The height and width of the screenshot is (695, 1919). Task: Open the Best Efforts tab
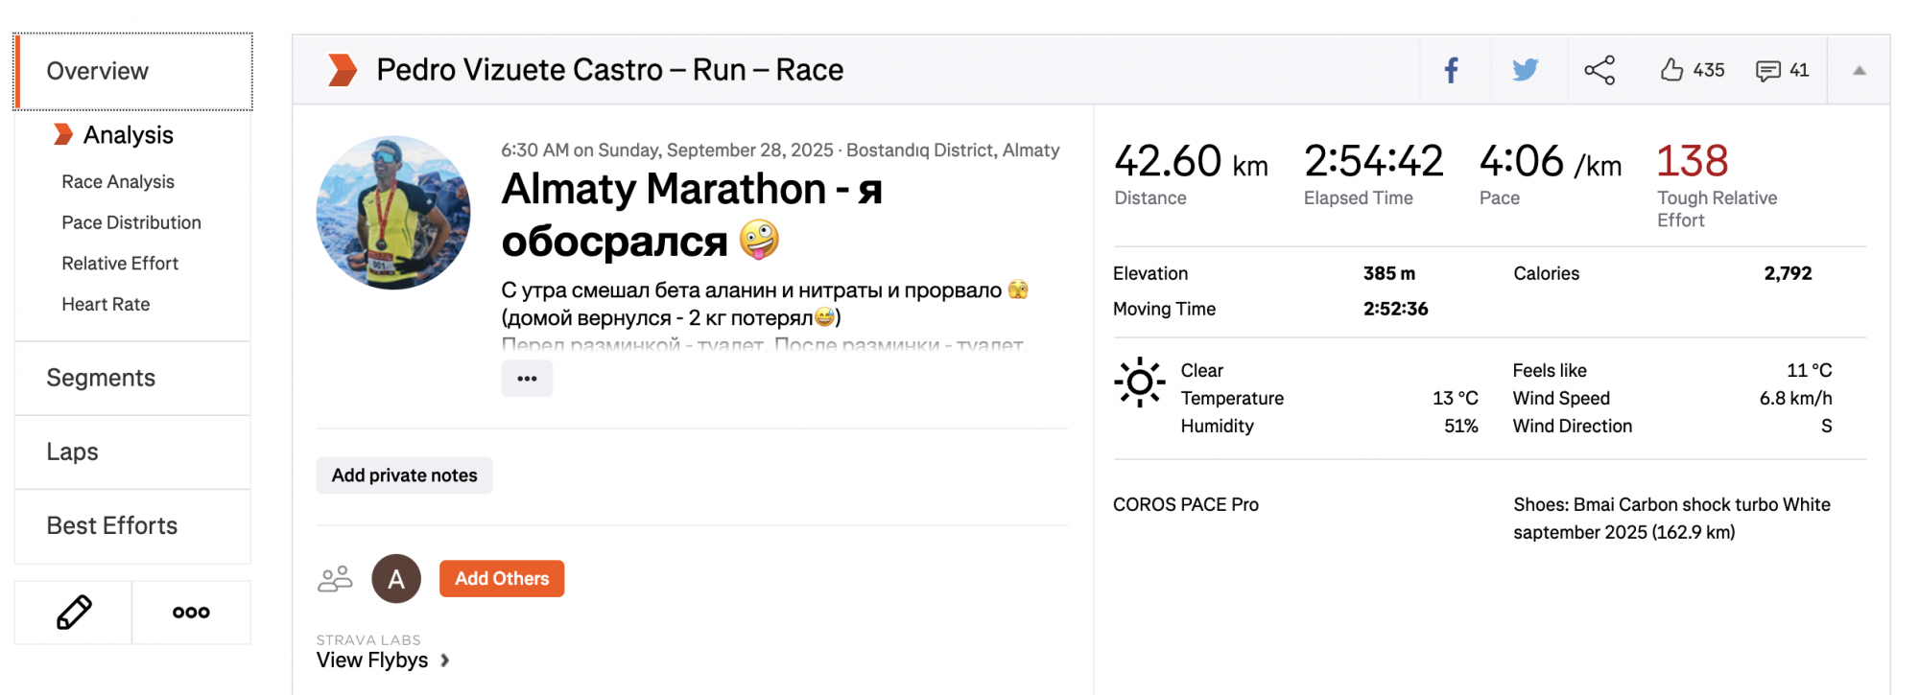(112, 526)
